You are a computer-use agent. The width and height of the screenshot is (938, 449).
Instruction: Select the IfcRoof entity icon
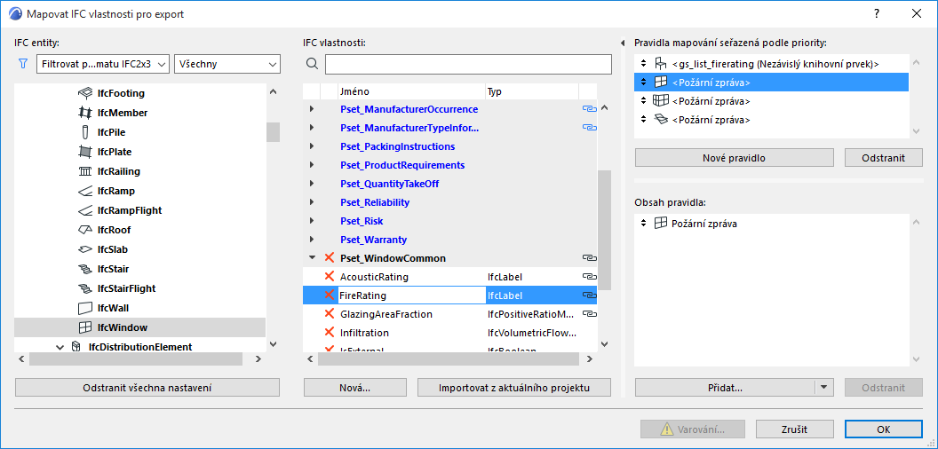pyautogui.click(x=85, y=230)
